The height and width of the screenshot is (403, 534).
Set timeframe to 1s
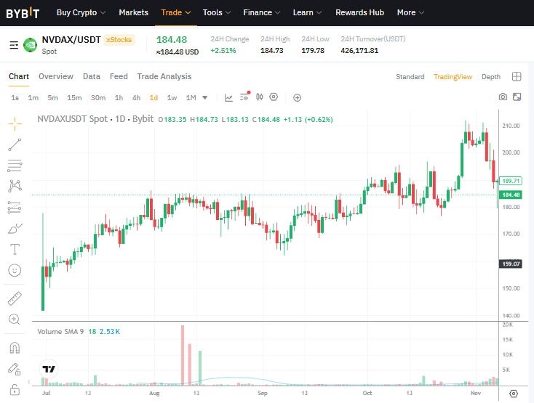click(15, 98)
